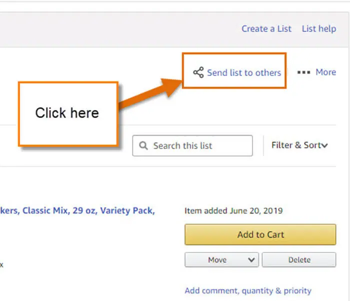
Task: Open the three-dots More options icon
Action: tap(303, 72)
